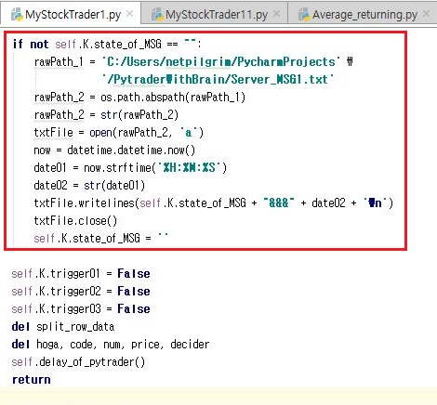Click the txtFile.writelines line
This screenshot has height=405, width=437.
click(213, 203)
